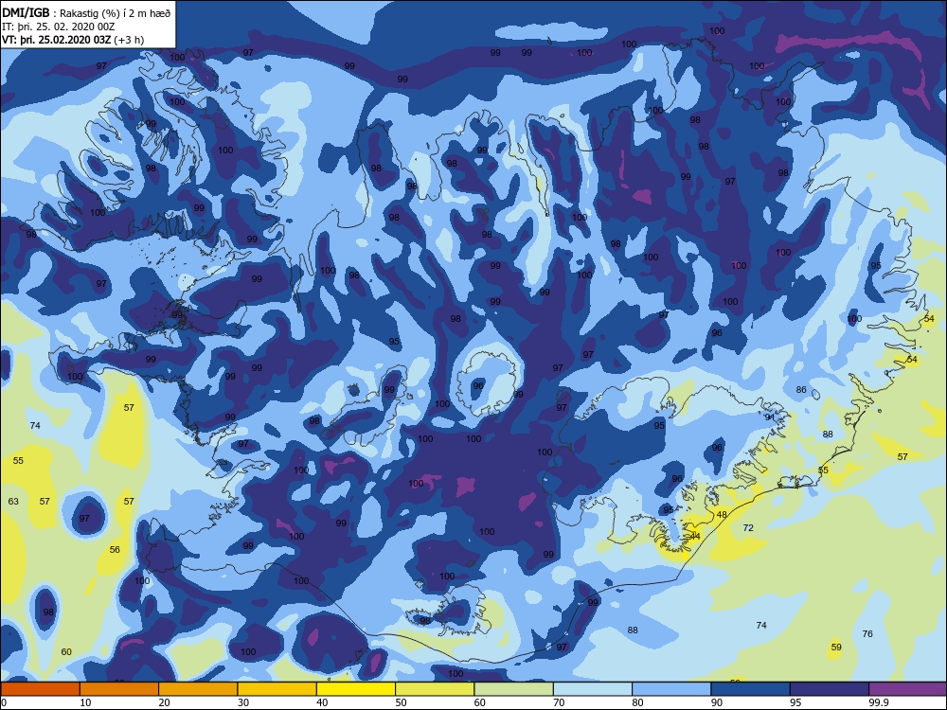Click the 20–30 legend color segment
Image resolution: width=947 pixels, height=710 pixels.
[198, 689]
